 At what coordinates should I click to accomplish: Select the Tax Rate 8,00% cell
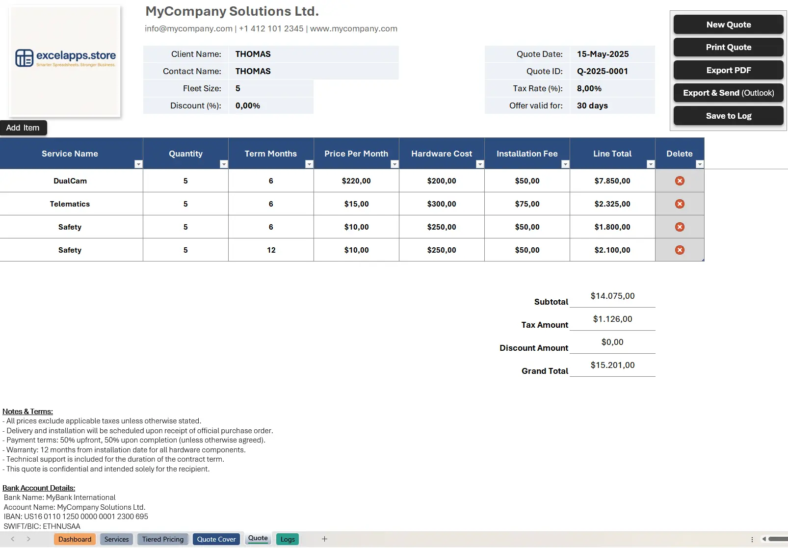pyautogui.click(x=612, y=88)
